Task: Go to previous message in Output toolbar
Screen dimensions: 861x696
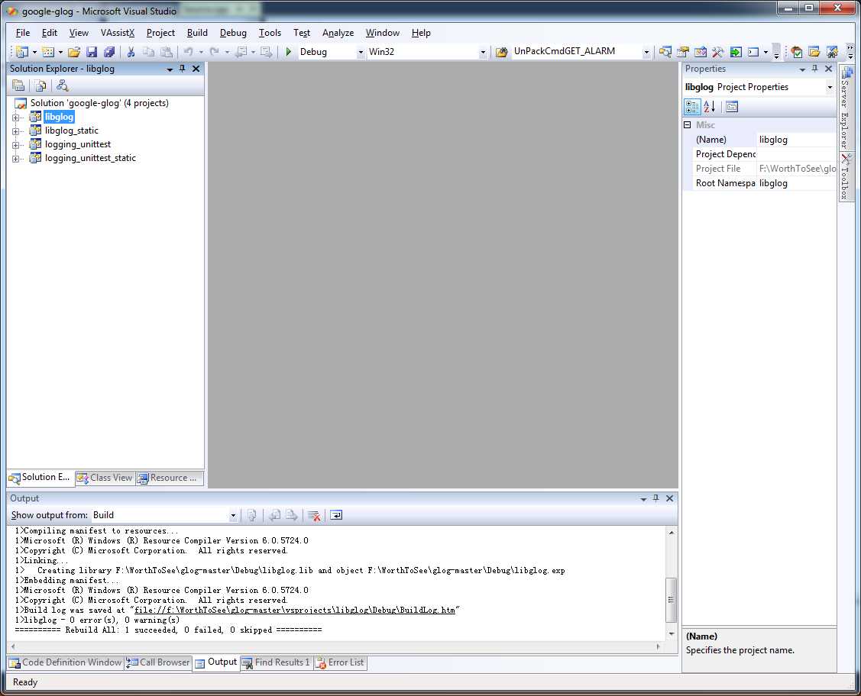Action: click(x=274, y=516)
